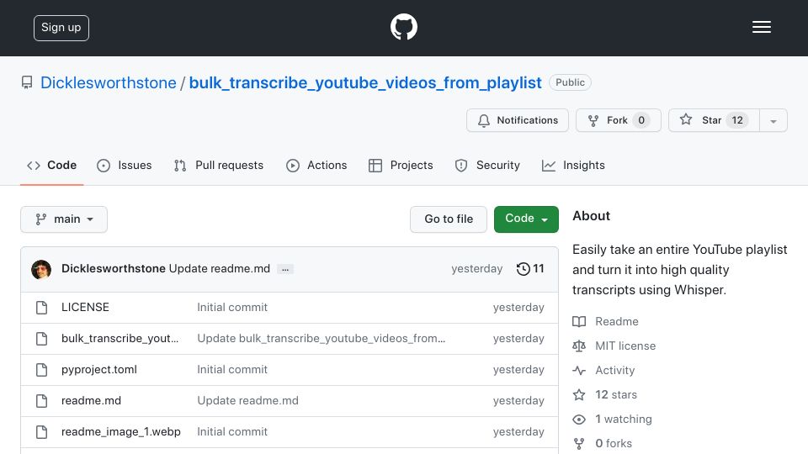The height and width of the screenshot is (454, 808).
Task: Click the scales icon beside MIT license
Action: [579, 346]
